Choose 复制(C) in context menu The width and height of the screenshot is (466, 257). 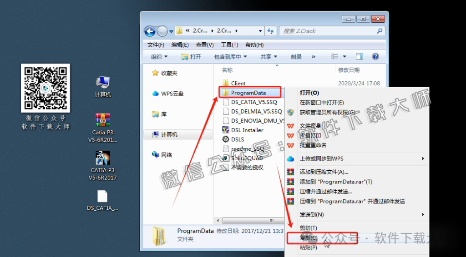click(x=309, y=238)
